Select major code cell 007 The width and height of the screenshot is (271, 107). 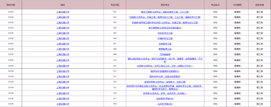[115, 44]
